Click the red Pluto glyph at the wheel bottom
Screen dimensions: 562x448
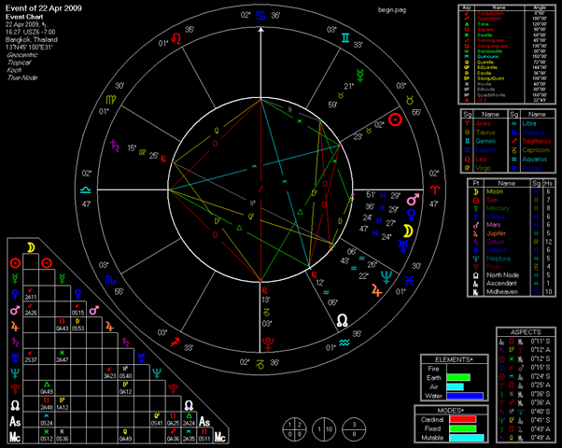tap(268, 343)
